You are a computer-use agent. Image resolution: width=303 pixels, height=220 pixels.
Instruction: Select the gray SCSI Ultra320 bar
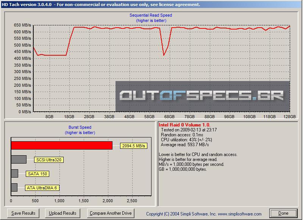point(19,159)
